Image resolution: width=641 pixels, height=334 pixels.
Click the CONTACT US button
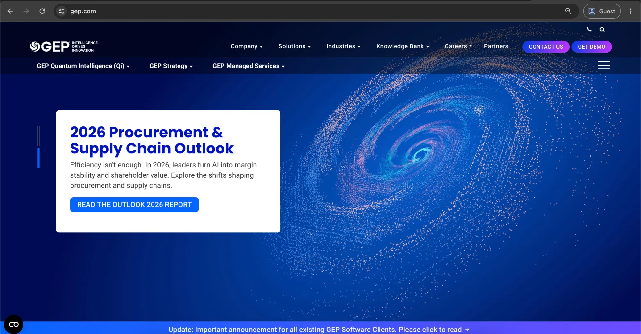[x=546, y=47]
